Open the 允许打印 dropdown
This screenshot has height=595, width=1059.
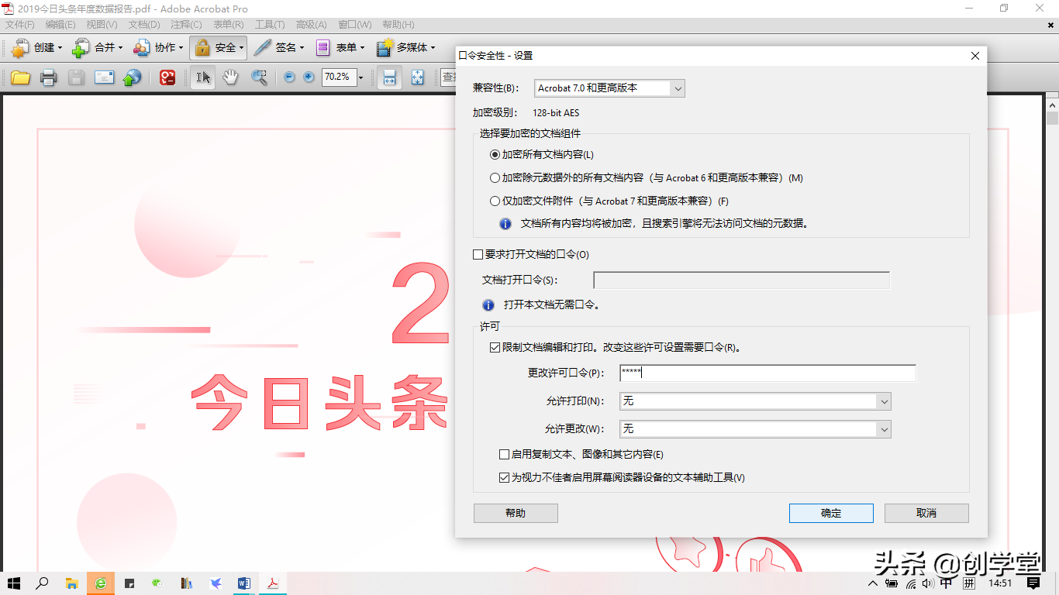pyautogui.click(x=755, y=401)
